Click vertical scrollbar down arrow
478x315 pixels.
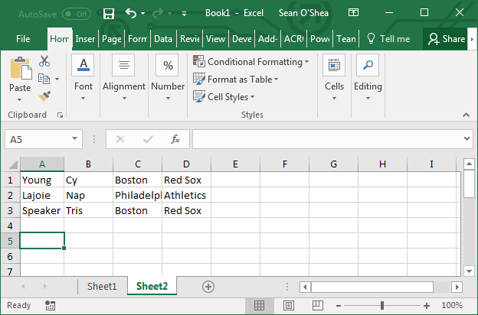(469, 271)
